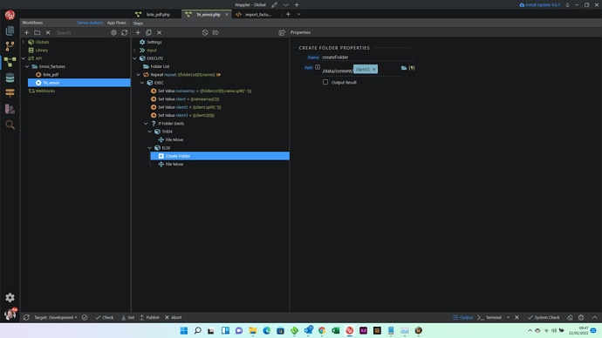Open the Git manager sidebar icon
The height and width of the screenshot is (338, 602).
coord(10,46)
